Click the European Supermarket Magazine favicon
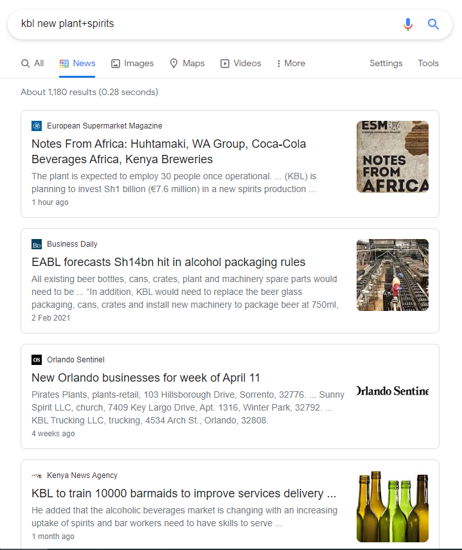The image size is (462, 550). tap(37, 126)
